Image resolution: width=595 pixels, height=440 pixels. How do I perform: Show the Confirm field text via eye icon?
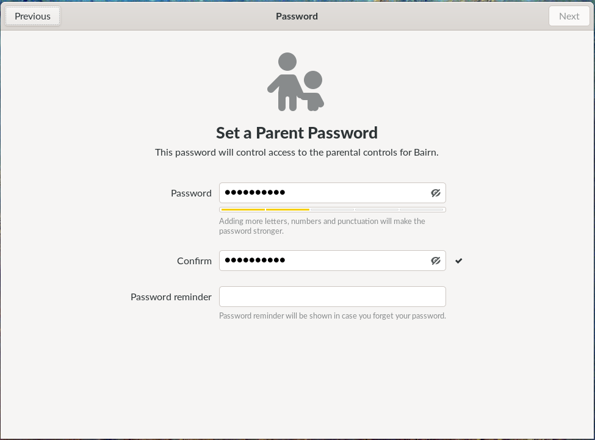tap(436, 261)
